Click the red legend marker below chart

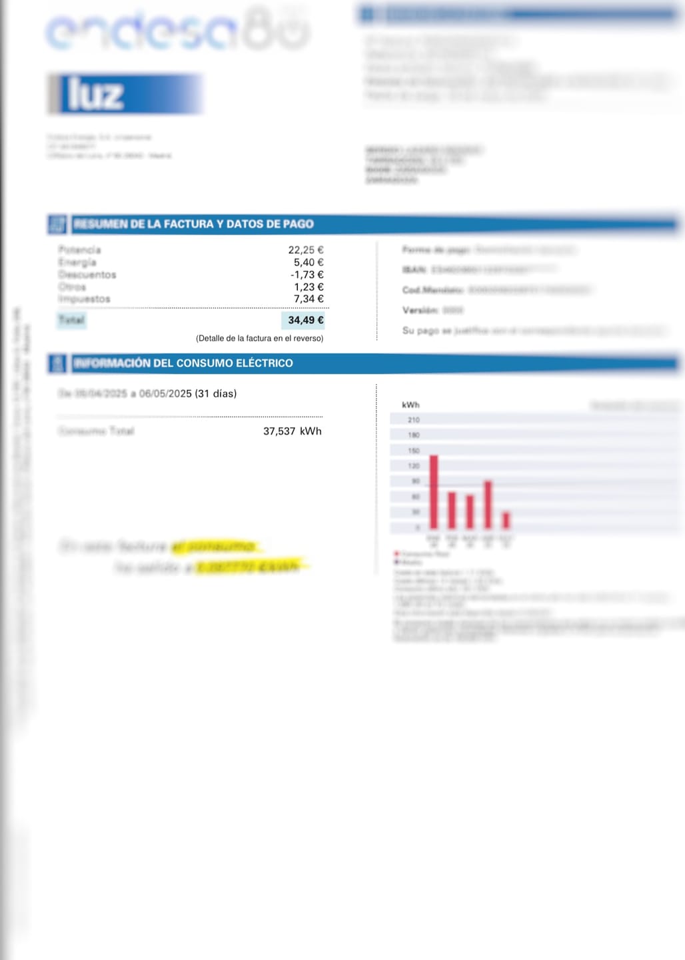(x=397, y=554)
